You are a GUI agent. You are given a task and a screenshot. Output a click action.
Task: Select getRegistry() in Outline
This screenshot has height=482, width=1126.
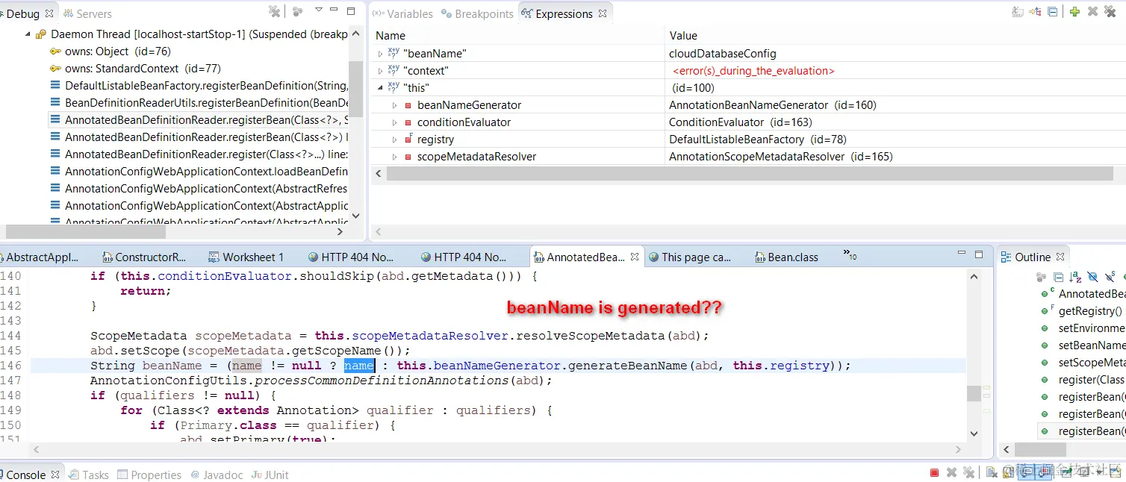(1089, 311)
